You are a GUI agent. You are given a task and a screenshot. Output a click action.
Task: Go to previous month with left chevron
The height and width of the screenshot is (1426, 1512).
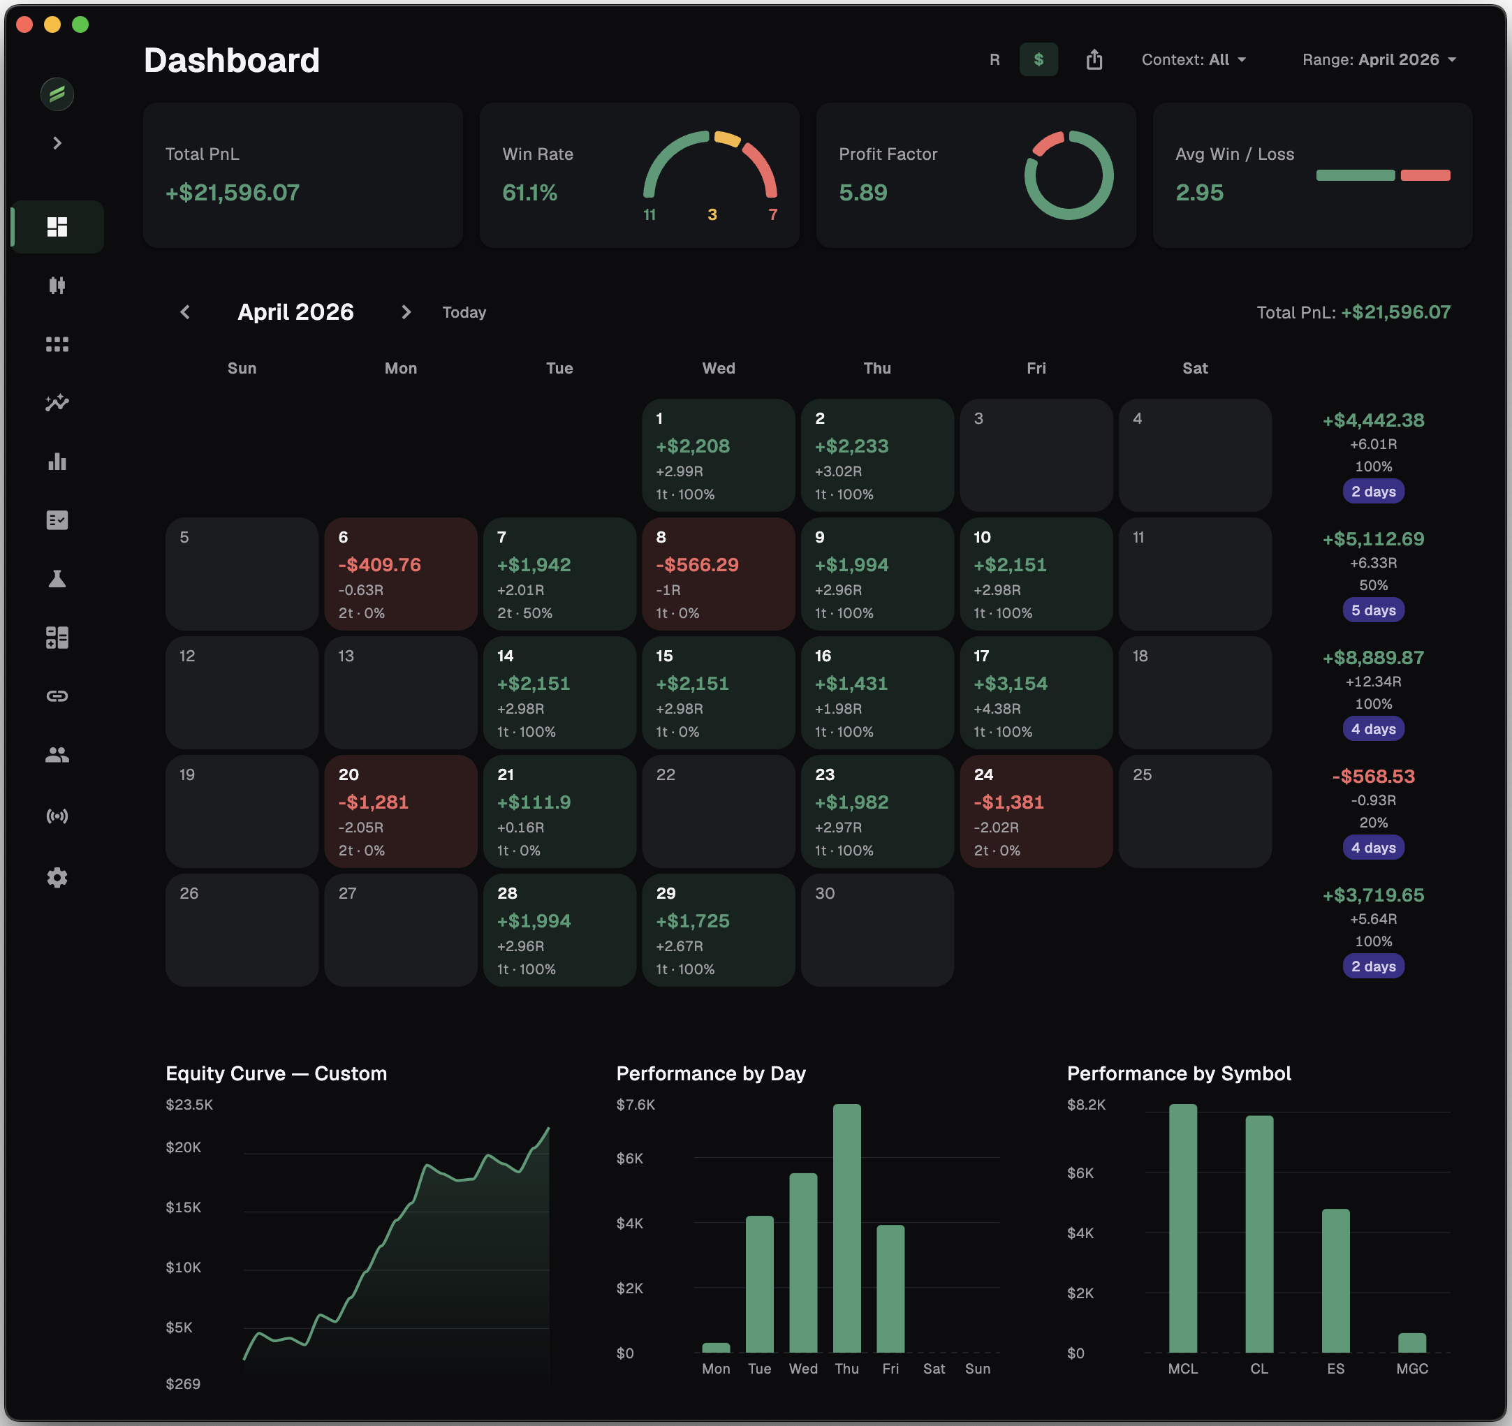tap(185, 312)
